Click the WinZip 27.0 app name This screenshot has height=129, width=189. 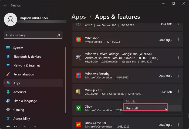tap(93, 90)
